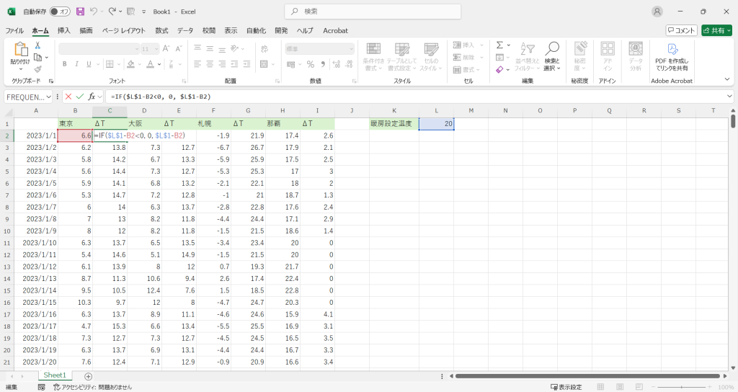
Task: Expand the Name Box dropdown
Action: click(x=49, y=97)
